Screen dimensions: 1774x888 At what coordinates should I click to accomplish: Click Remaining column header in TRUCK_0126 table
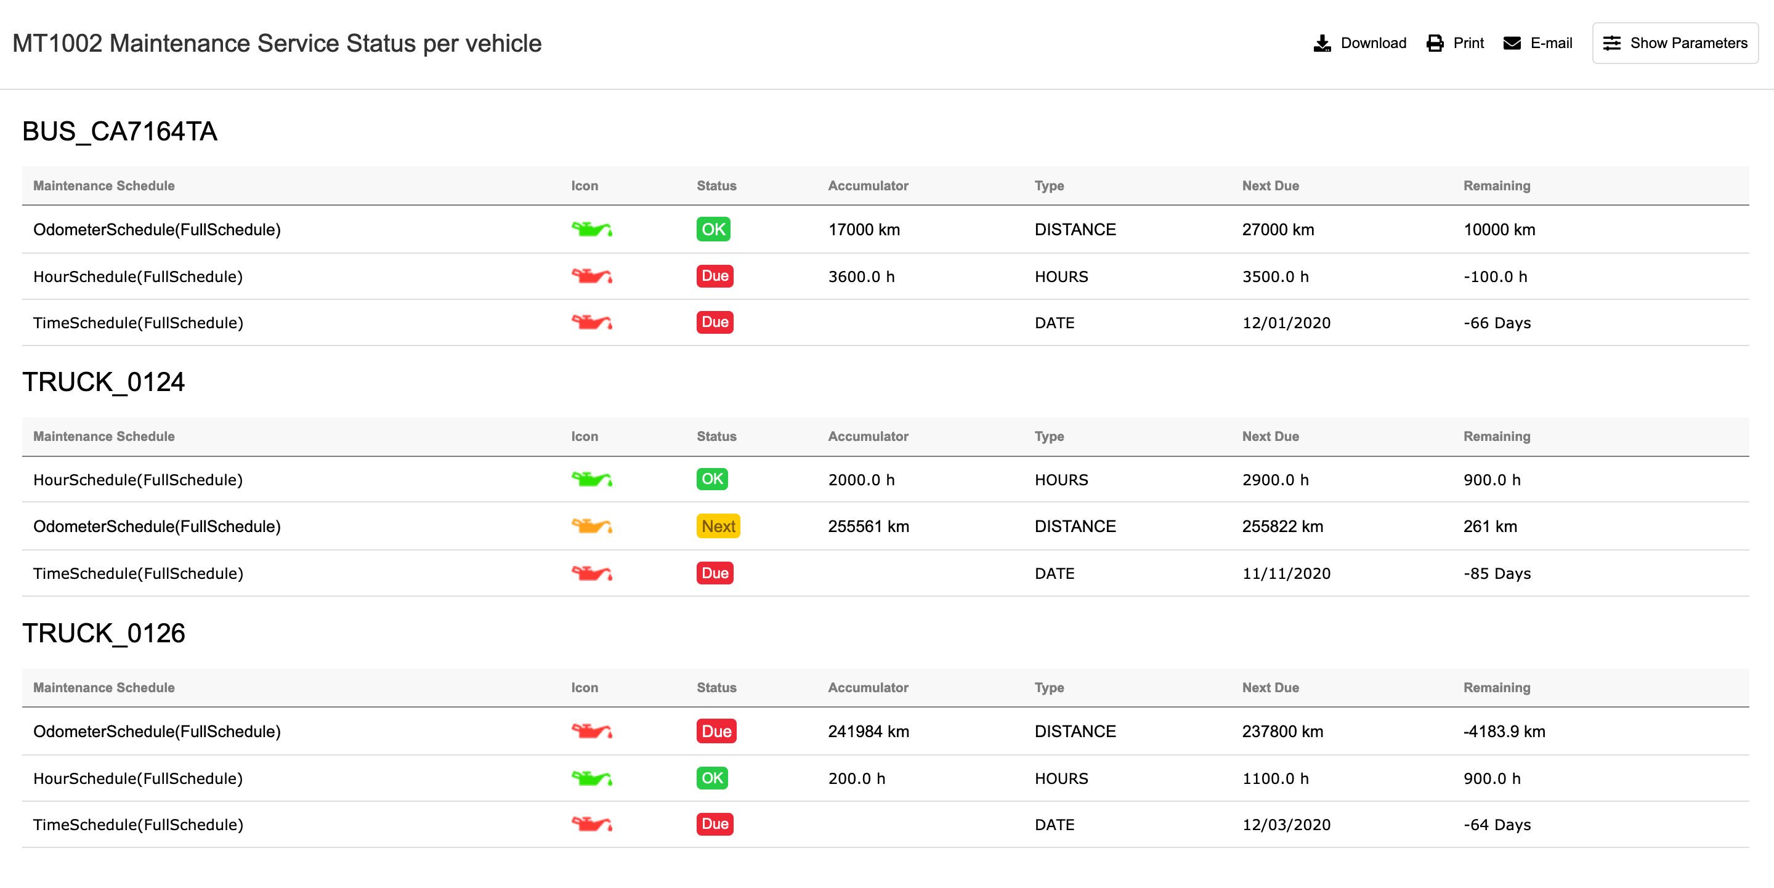[1496, 688]
